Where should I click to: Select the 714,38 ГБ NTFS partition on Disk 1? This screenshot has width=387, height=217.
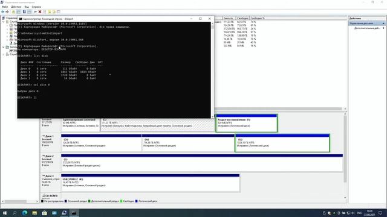pyautogui.click(x=188, y=143)
